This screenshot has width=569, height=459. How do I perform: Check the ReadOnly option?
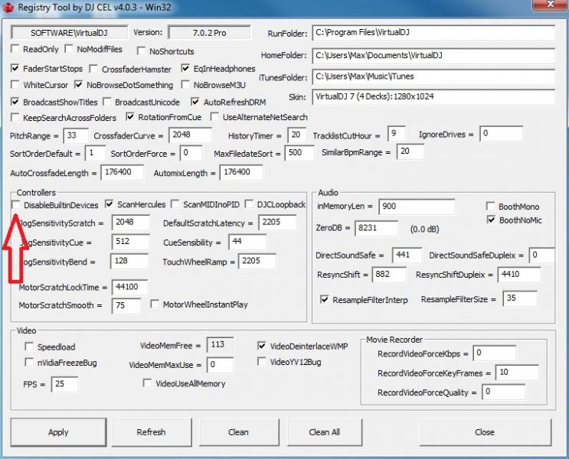click(15, 49)
